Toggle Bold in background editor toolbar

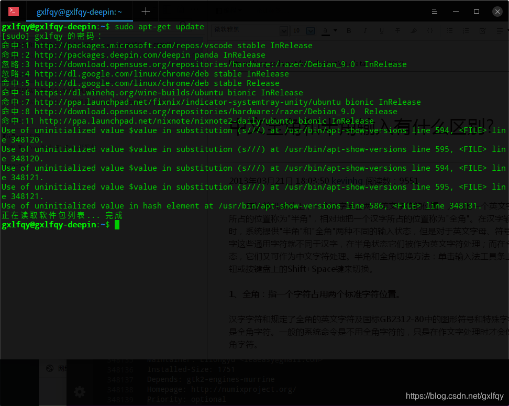[x=349, y=31]
